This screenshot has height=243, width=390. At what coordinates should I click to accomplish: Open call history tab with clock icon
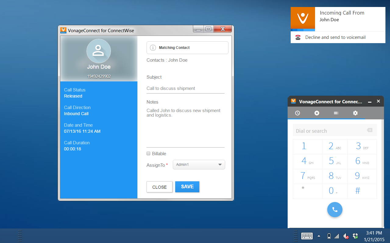tap(297, 113)
